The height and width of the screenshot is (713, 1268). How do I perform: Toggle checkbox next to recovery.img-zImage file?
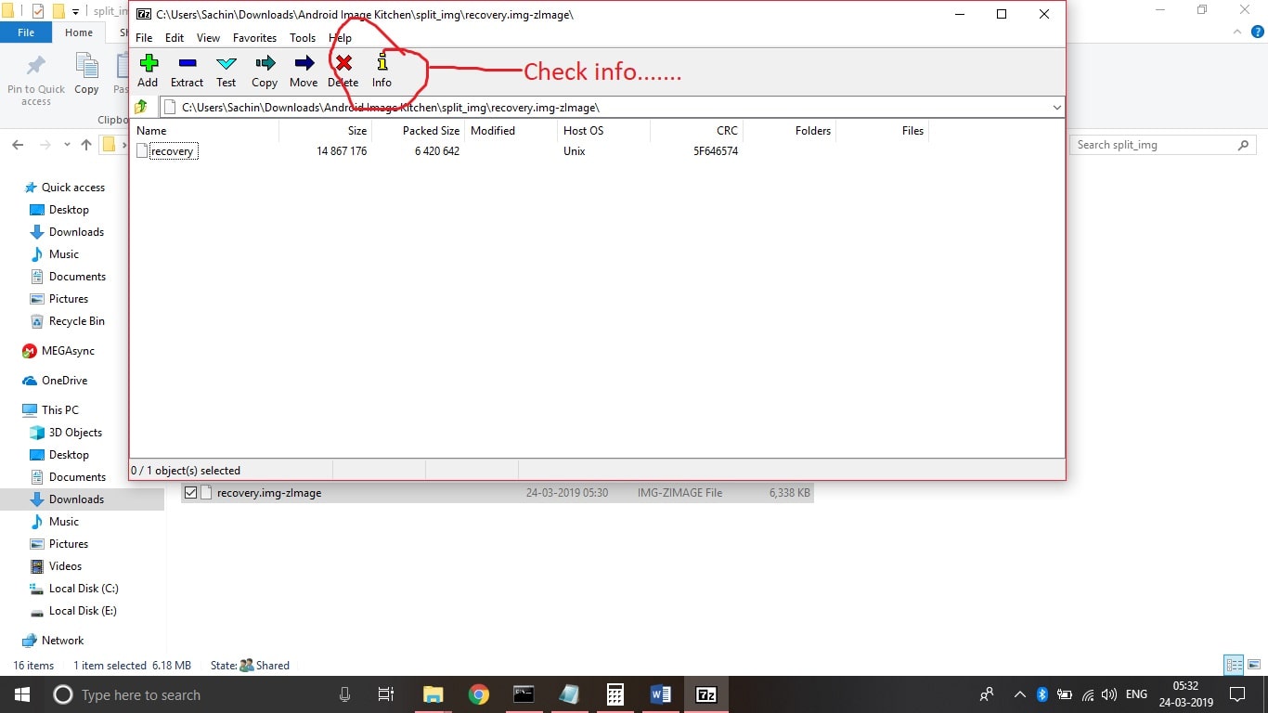pos(190,493)
